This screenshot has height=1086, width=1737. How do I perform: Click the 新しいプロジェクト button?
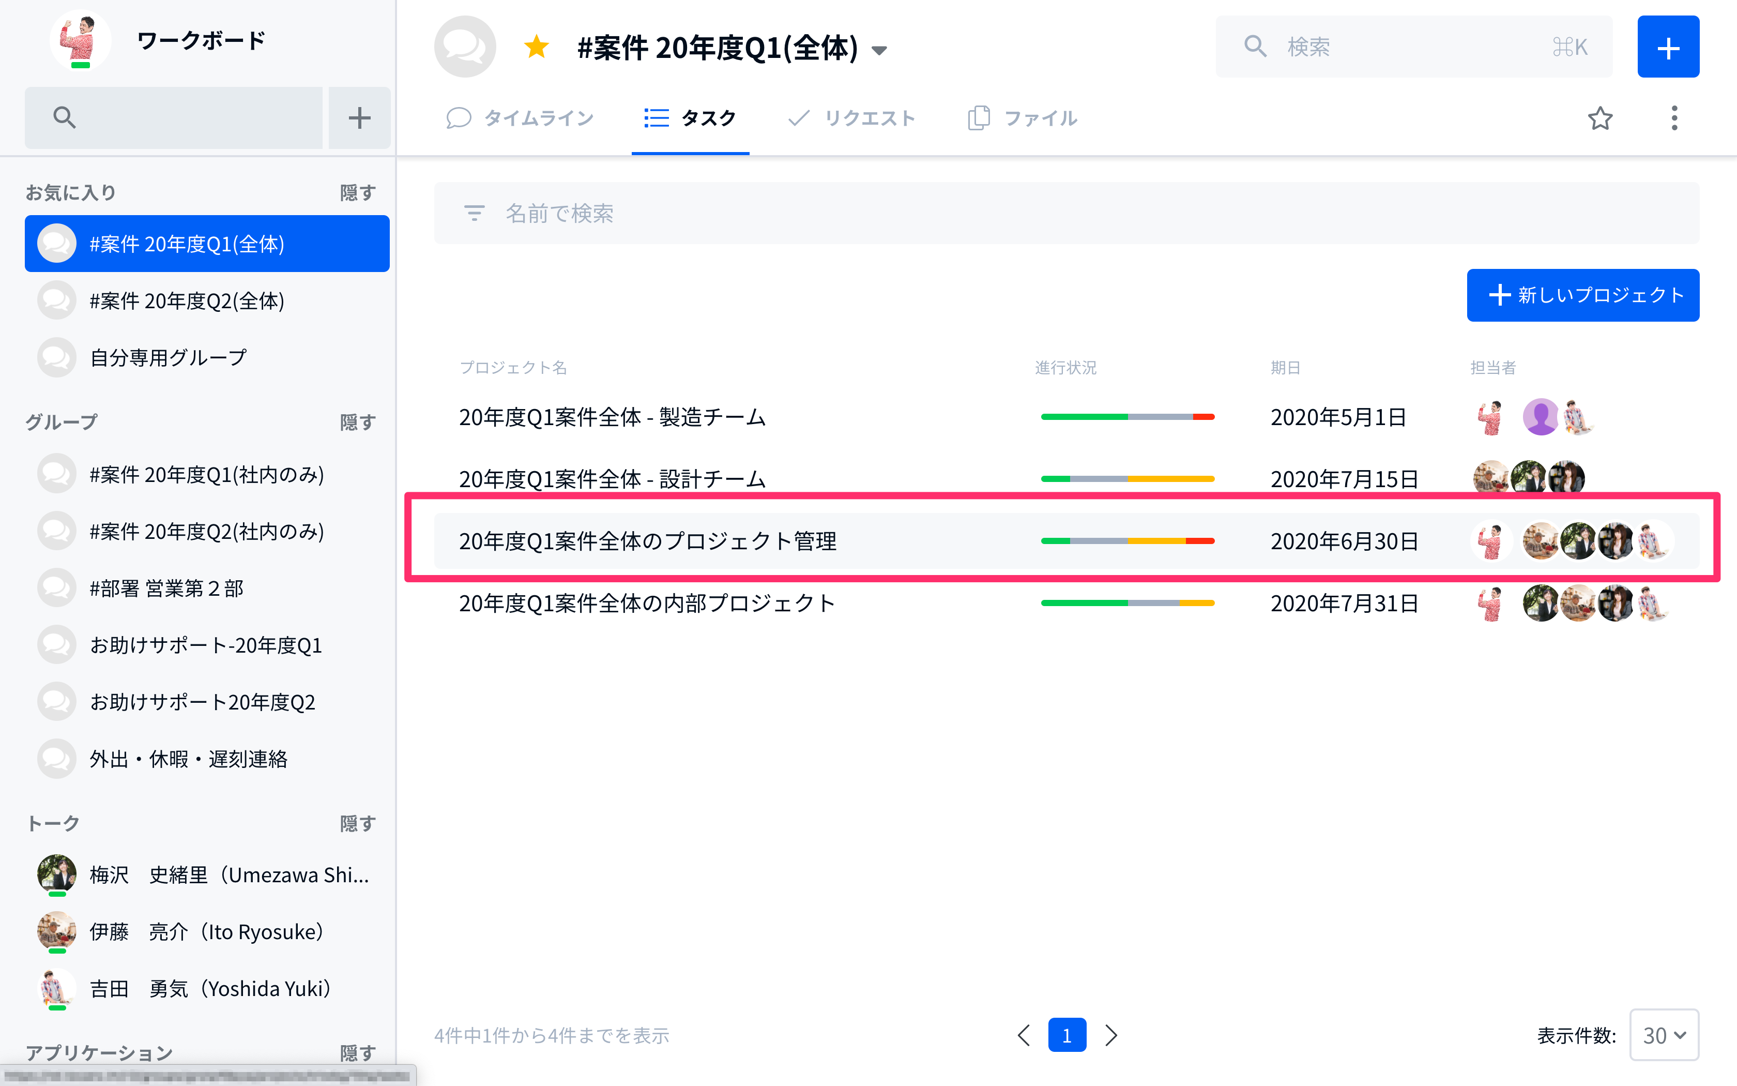click(x=1582, y=295)
